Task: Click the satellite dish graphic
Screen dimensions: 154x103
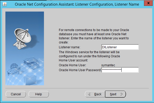Action: tap(22, 39)
